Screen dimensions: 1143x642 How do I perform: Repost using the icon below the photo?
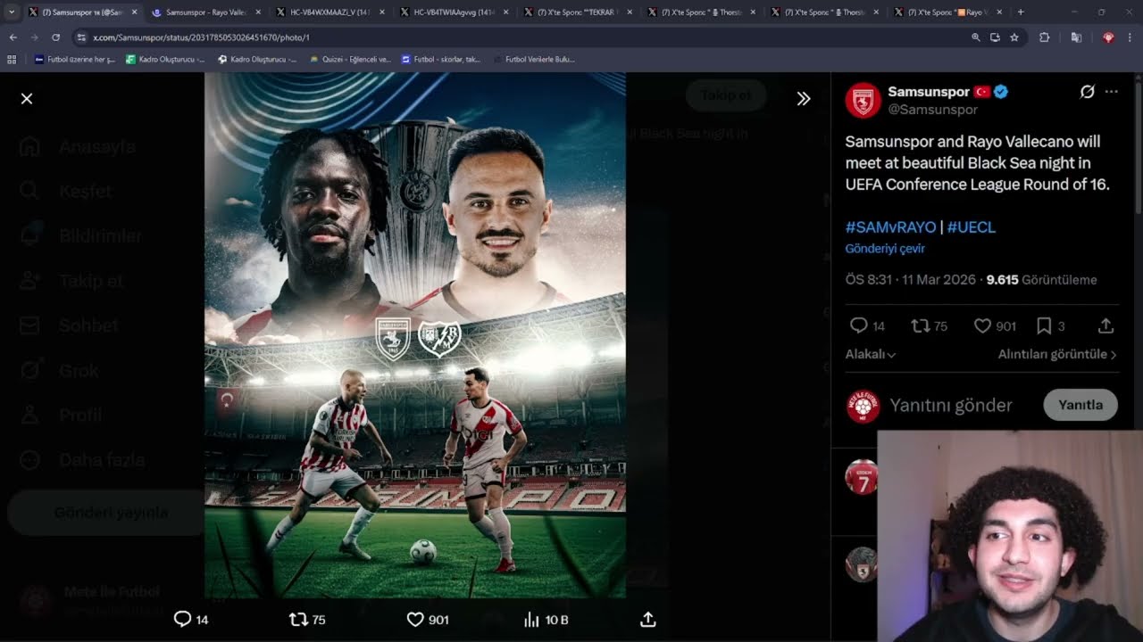coord(298,619)
